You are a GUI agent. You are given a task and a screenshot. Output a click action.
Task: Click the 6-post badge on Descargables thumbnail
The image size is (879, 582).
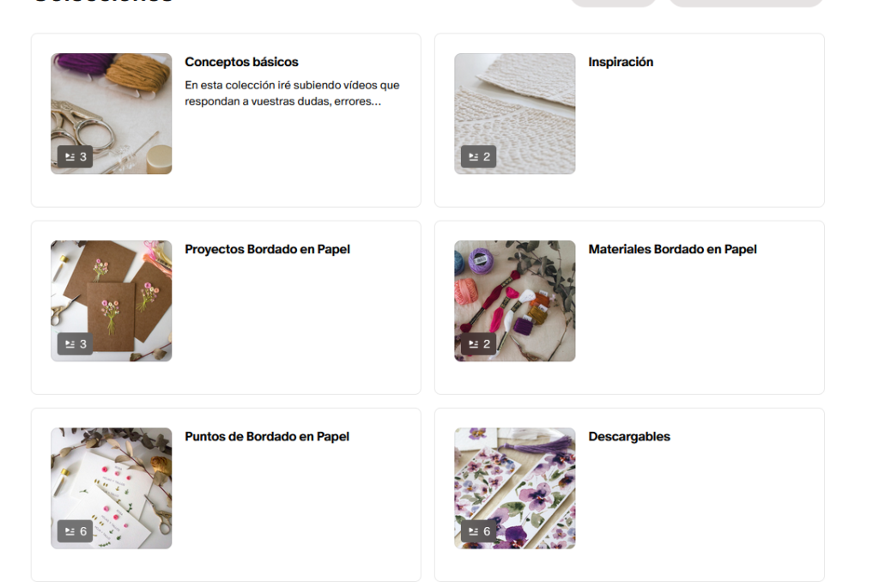(x=479, y=531)
